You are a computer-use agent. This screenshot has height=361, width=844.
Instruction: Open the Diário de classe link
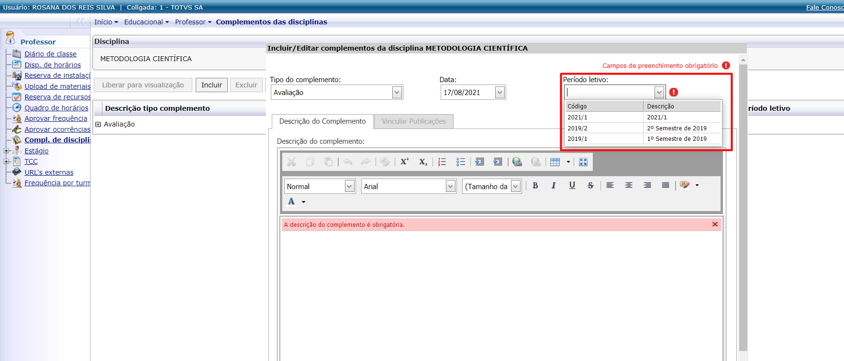click(51, 54)
